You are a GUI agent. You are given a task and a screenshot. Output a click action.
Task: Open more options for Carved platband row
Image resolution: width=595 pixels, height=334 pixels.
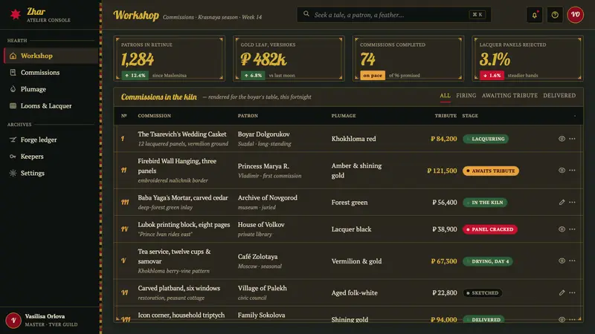pyautogui.click(x=572, y=292)
